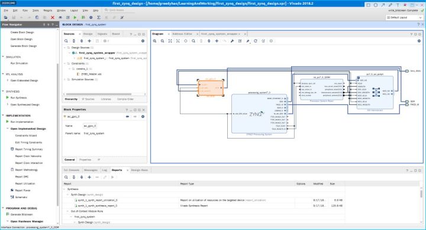Click search icon in Reports panel
The height and width of the screenshot is (230, 426).
(66, 177)
